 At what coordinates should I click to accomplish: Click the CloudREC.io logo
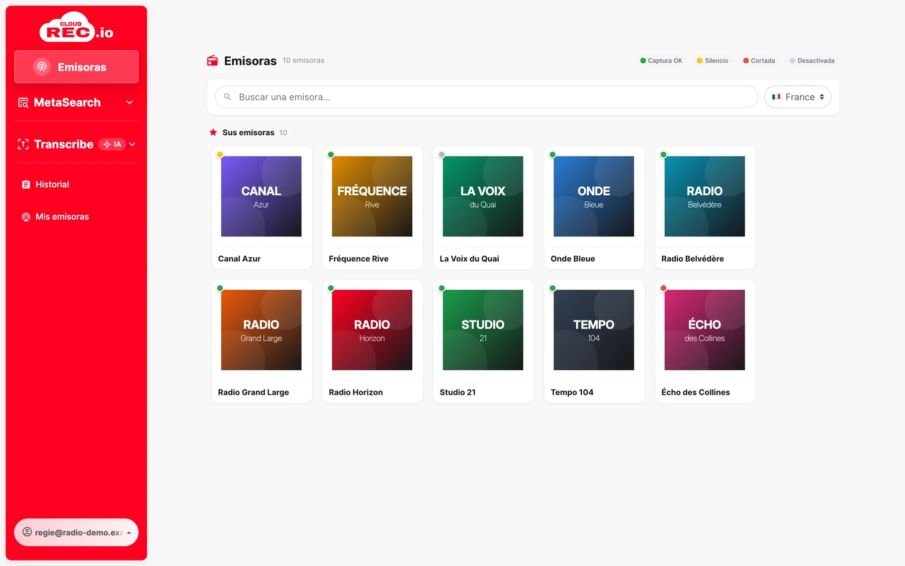coord(76,27)
